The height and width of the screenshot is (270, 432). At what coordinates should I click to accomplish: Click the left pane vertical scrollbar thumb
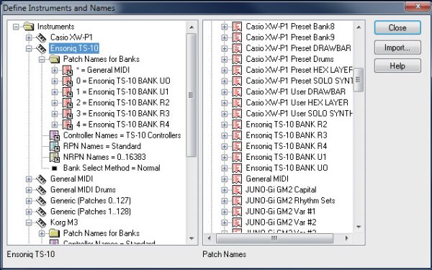pos(192,95)
